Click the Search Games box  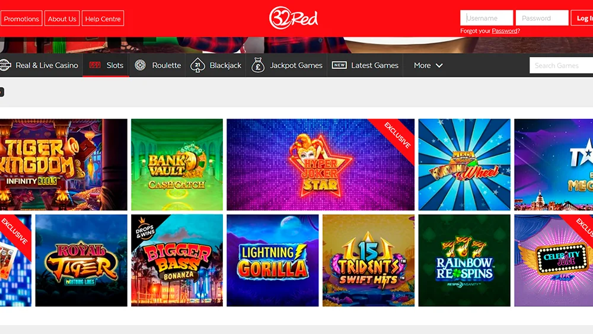click(561, 65)
